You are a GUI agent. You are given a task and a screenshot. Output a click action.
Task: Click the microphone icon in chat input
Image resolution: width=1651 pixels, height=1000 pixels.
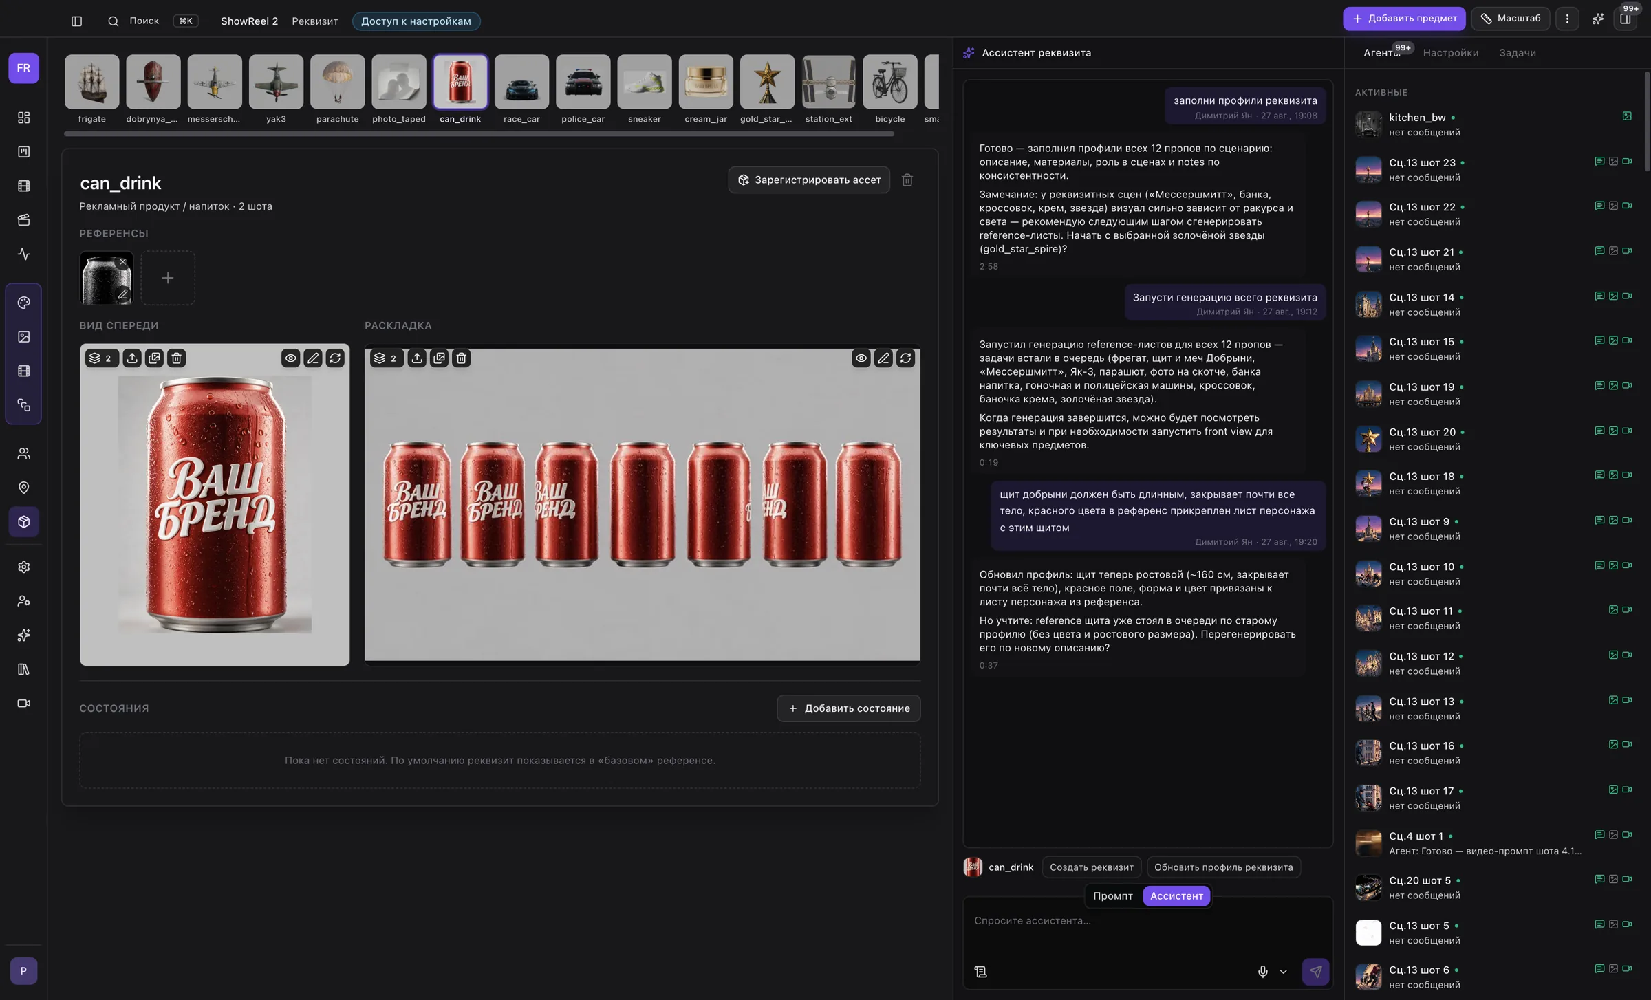point(1262,972)
